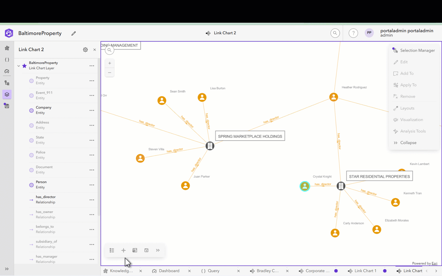This screenshot has width=442, height=276.
Task: Collapse the BaltimoreProperty link chart layer
Action: [19, 66]
